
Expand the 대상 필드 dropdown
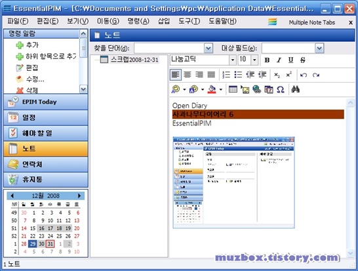click(319, 48)
